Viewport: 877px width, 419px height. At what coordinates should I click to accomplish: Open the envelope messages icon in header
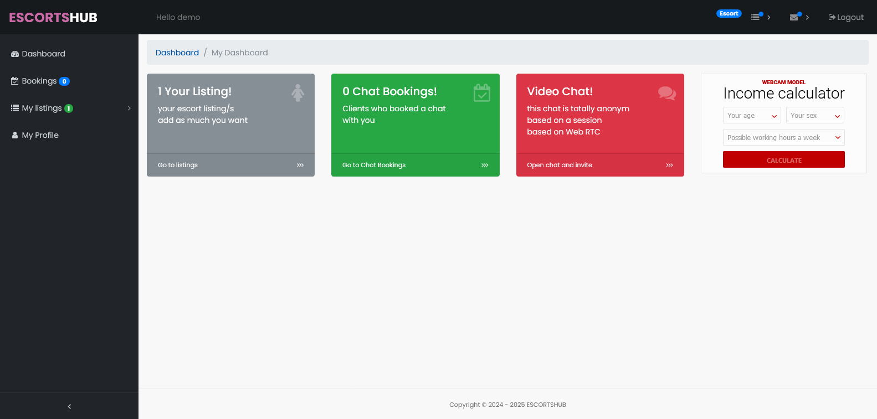click(x=794, y=17)
